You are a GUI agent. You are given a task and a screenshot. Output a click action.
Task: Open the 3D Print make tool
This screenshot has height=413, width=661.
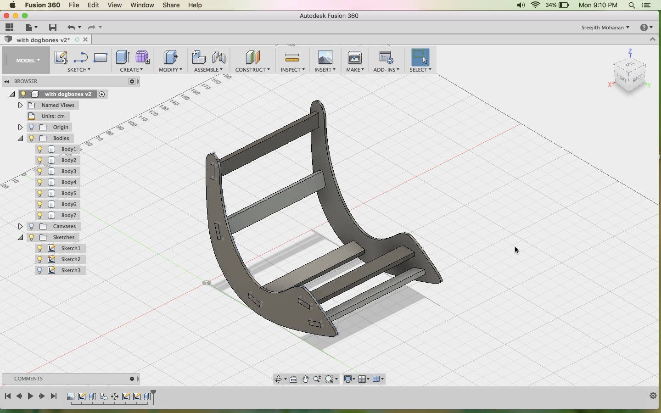pyautogui.click(x=355, y=57)
